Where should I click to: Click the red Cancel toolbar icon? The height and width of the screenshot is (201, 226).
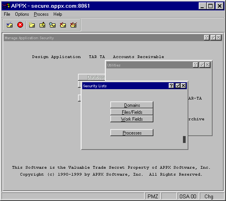20,25
